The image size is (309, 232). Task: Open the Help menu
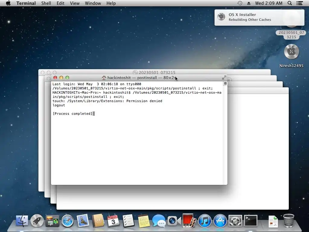pos(111,3)
